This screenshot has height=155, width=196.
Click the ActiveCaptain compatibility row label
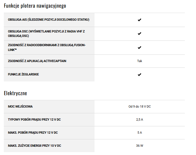point(37,61)
